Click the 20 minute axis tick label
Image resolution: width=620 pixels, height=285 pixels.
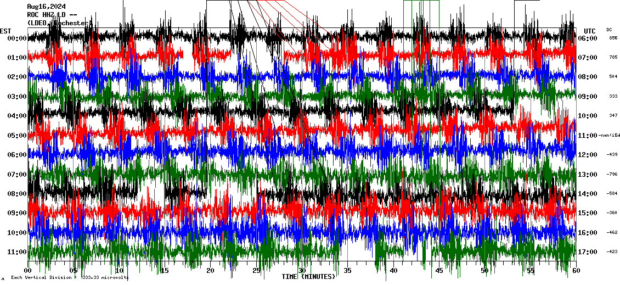pos(211,271)
